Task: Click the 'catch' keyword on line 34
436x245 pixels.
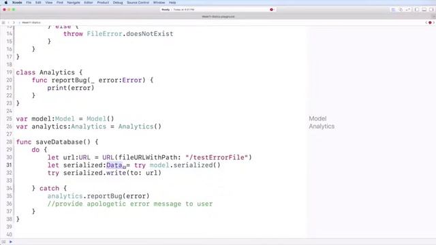Action: (x=49, y=189)
